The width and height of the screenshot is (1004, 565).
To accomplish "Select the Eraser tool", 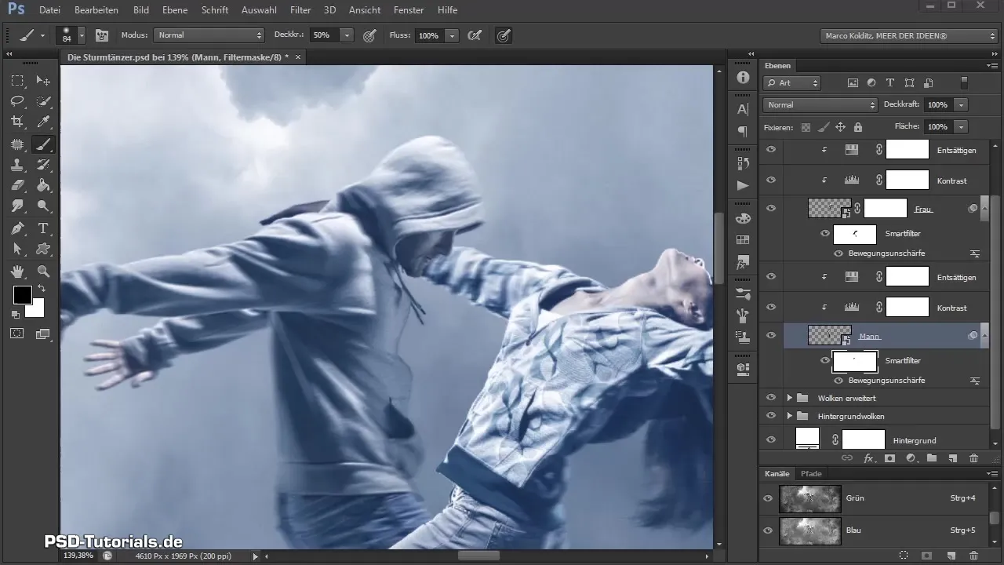I will 17,186.
